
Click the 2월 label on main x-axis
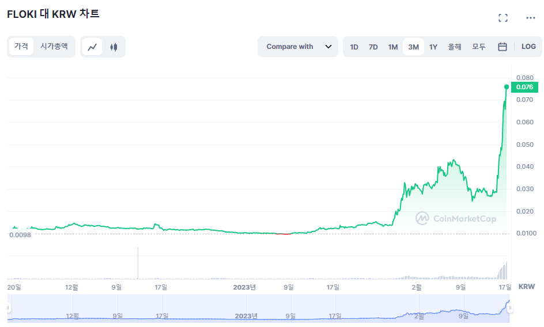pyautogui.click(x=417, y=287)
